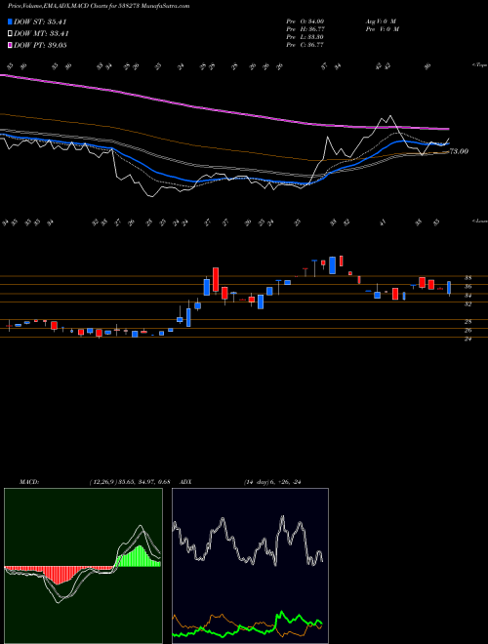Click the Pre L: 33.30 value
The height and width of the screenshot is (644, 488).
[x=305, y=37]
